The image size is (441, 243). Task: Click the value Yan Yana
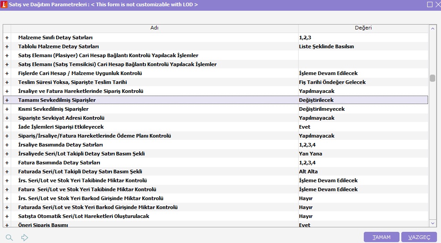[311, 154]
